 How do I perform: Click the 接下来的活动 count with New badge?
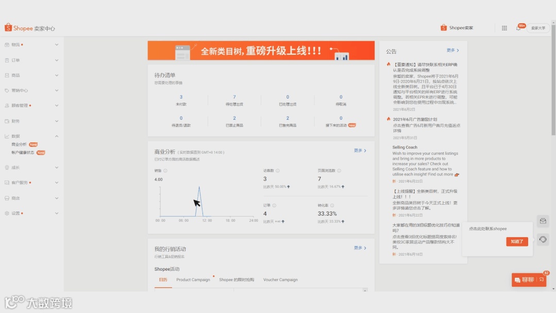tap(341, 118)
